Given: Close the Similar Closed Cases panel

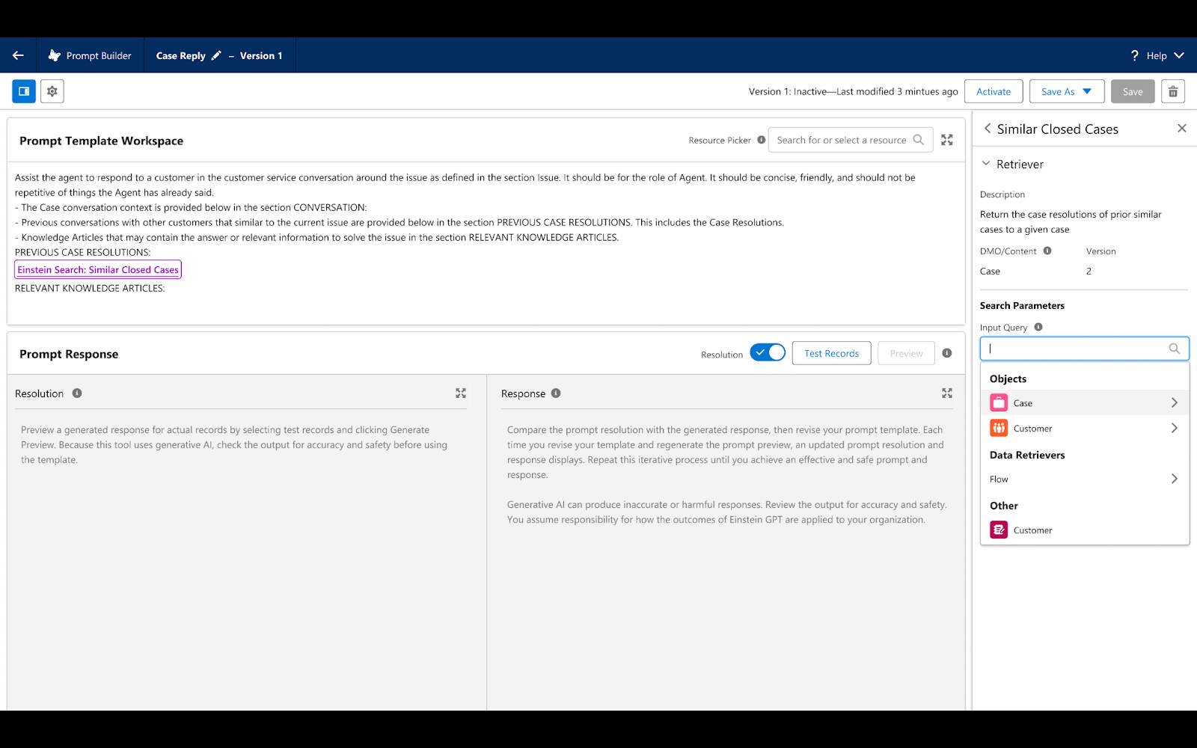Looking at the screenshot, I should 1182,129.
